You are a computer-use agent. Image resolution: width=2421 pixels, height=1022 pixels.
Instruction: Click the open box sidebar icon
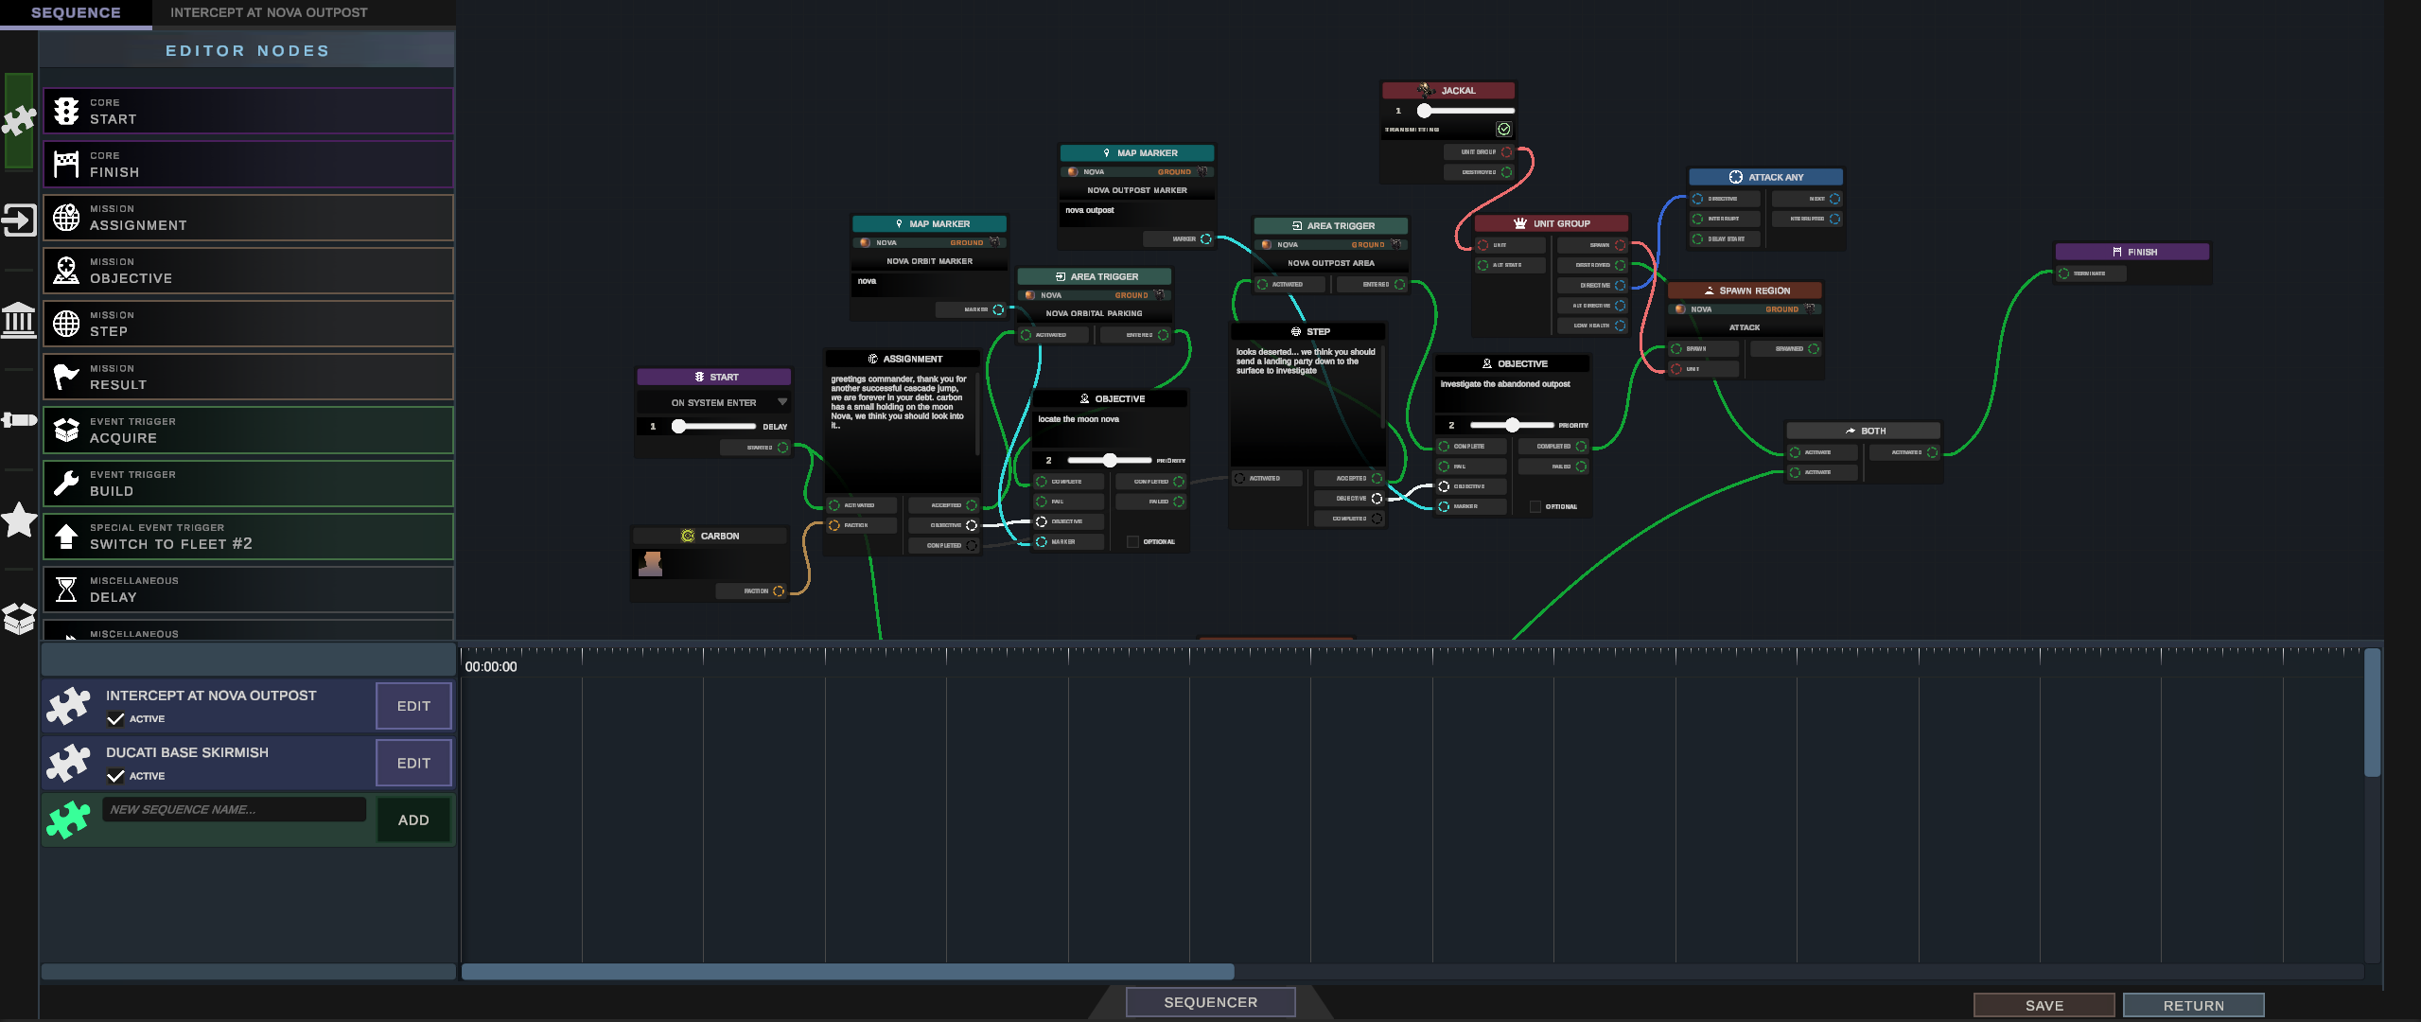pyautogui.click(x=19, y=619)
